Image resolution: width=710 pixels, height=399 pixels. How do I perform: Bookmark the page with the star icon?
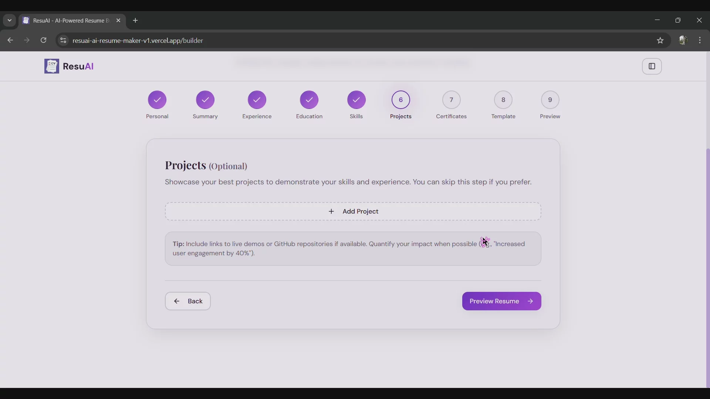pos(660,40)
